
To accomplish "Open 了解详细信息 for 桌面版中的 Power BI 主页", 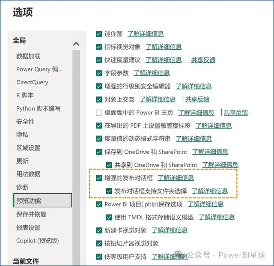I will coord(196,113).
